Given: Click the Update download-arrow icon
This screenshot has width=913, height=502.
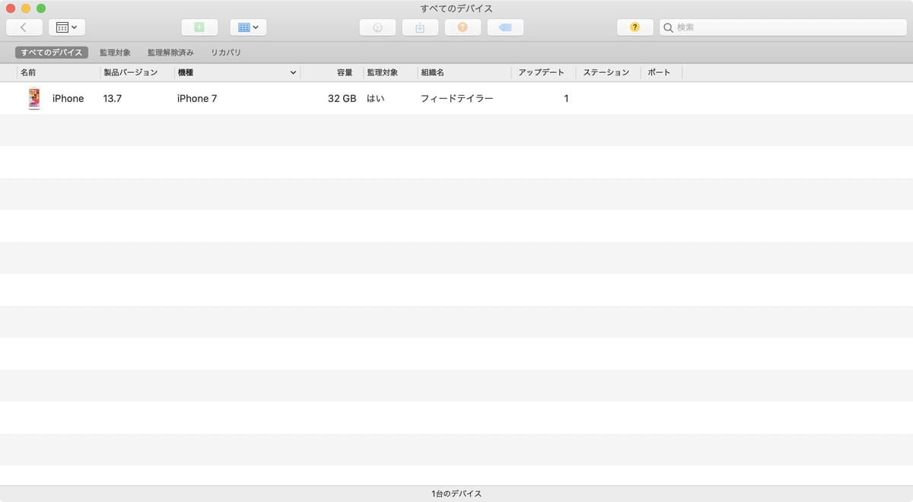Looking at the screenshot, I should coord(420,27).
